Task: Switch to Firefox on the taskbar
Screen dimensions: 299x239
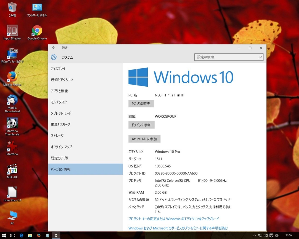Action: (39, 235)
